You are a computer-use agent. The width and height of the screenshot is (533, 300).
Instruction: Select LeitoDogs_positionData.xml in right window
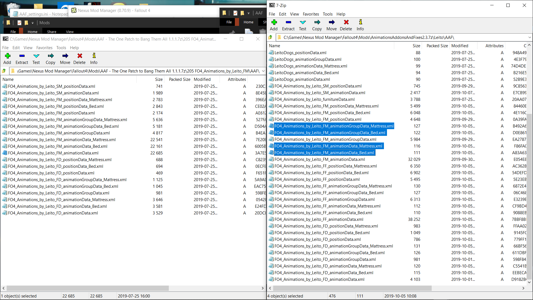[x=300, y=53]
